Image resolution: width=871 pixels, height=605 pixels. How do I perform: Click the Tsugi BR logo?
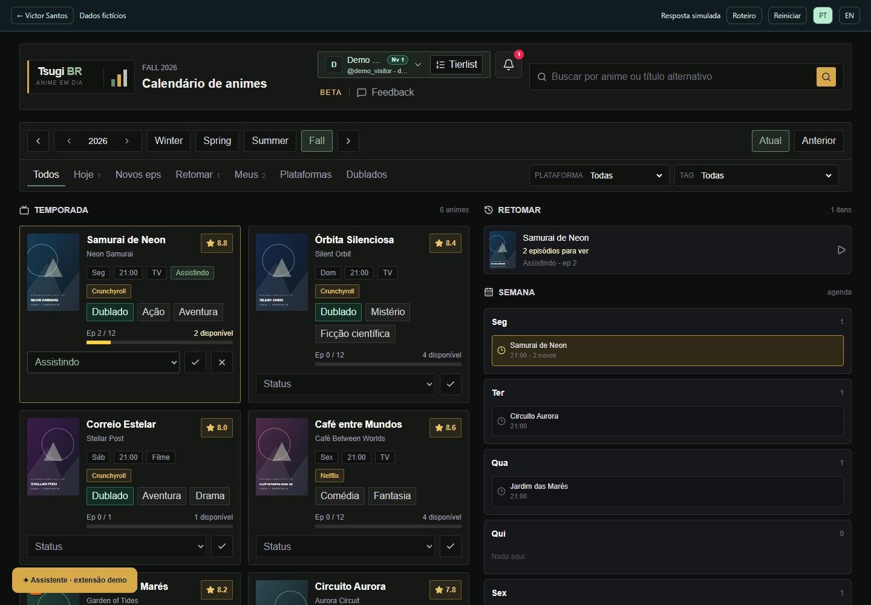coord(81,77)
